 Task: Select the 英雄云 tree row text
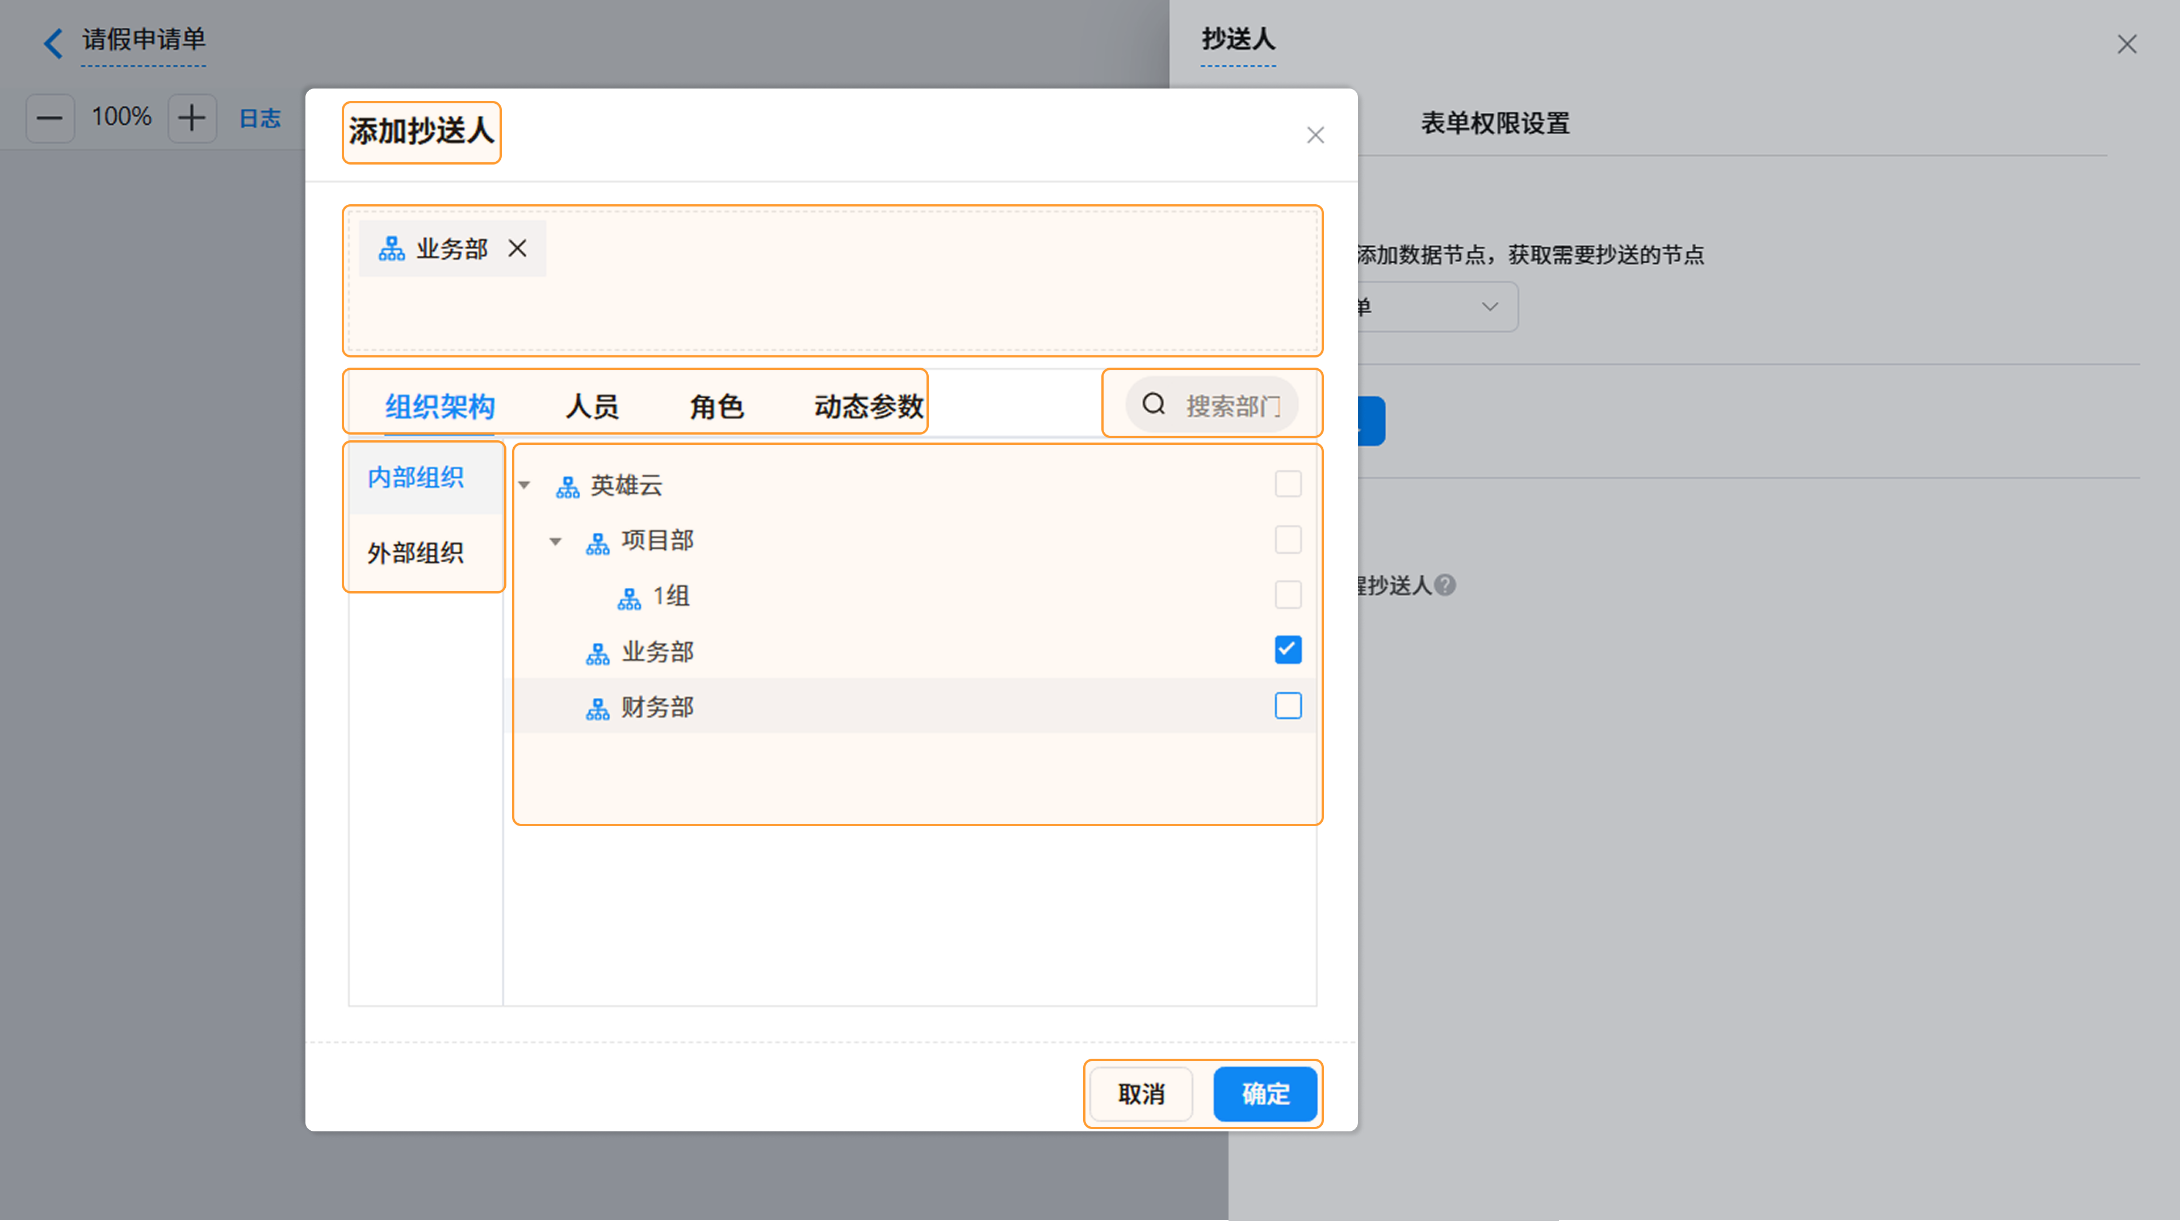(x=626, y=485)
